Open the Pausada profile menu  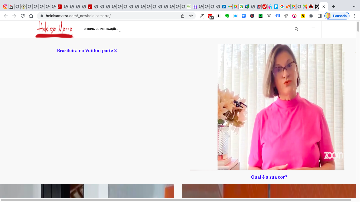(337, 16)
